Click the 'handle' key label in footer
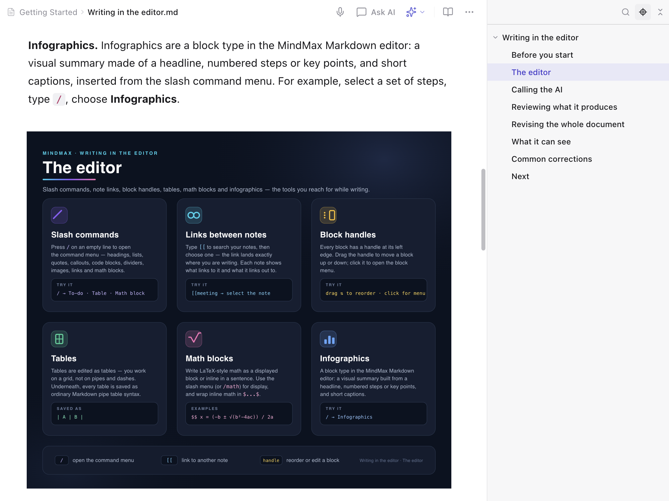Screen dimensions: 669x501 [271, 460]
